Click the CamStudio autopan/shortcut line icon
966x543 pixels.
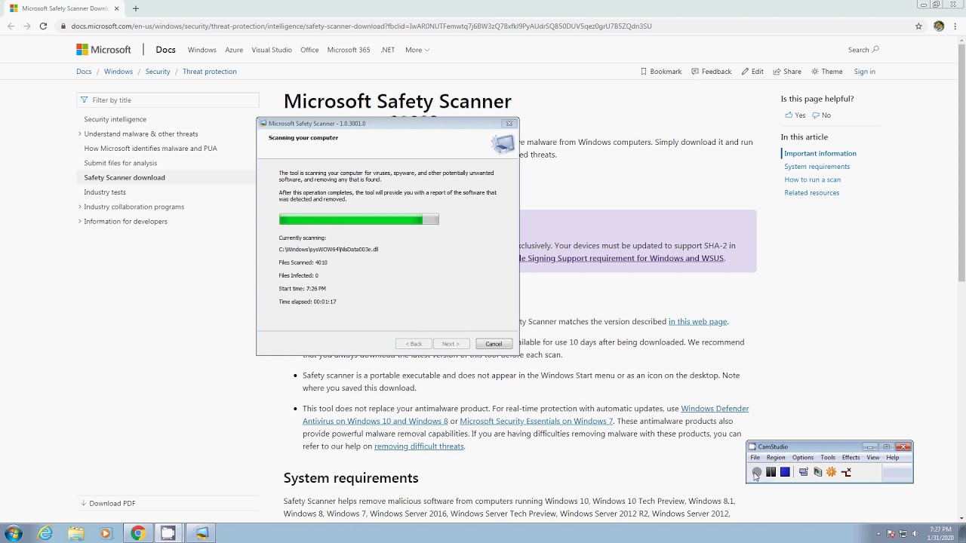click(x=846, y=472)
